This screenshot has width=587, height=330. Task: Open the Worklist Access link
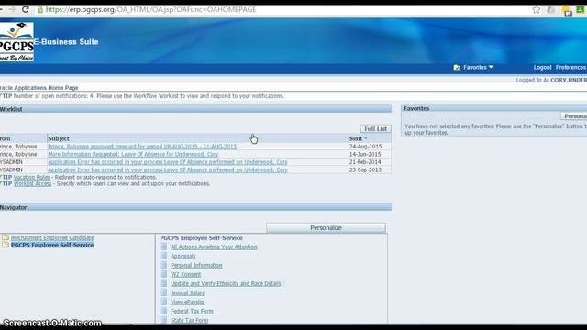tap(32, 183)
